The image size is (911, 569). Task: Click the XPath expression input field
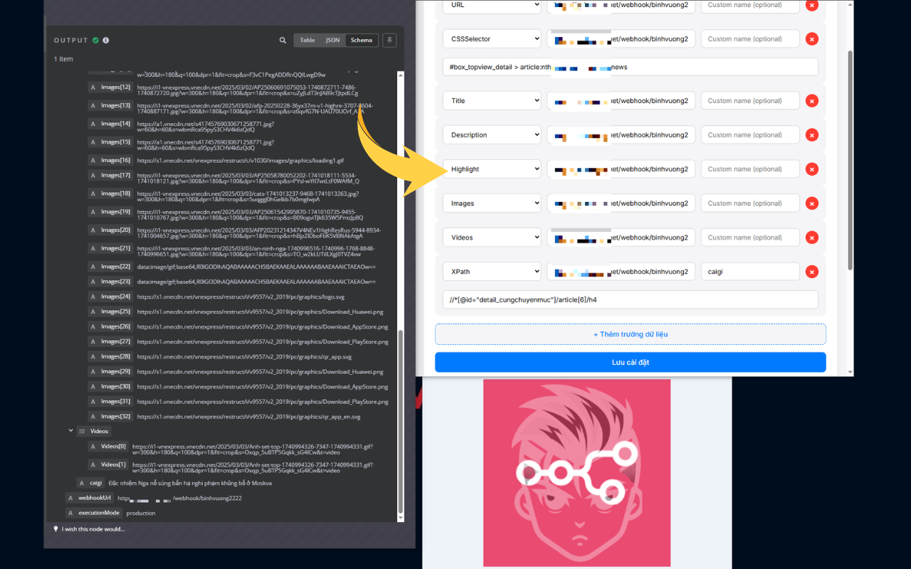point(630,299)
